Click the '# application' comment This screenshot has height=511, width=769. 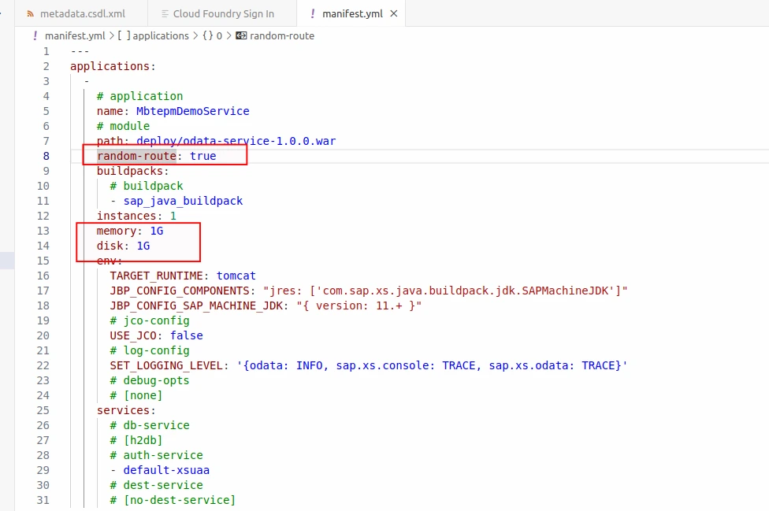coord(139,96)
